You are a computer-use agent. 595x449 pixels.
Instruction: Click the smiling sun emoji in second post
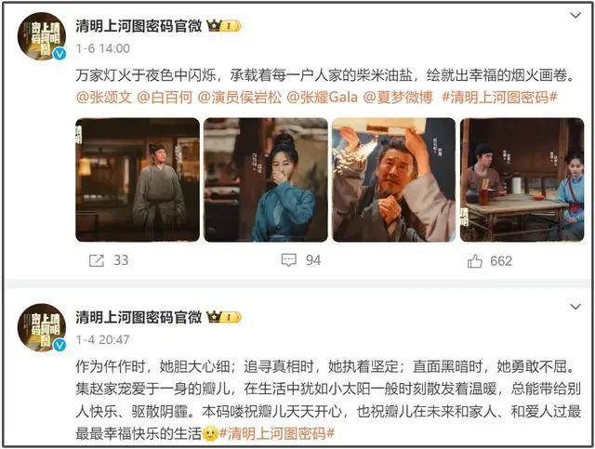pyautogui.click(x=210, y=433)
